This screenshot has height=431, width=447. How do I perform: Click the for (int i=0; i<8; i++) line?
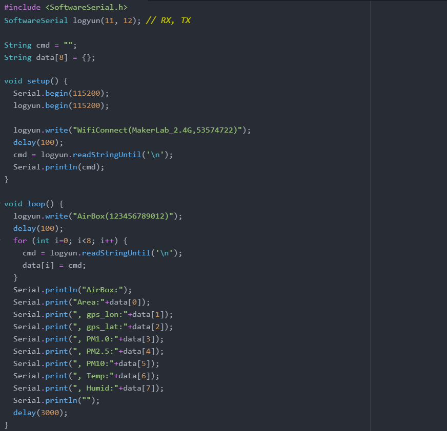tap(70, 241)
